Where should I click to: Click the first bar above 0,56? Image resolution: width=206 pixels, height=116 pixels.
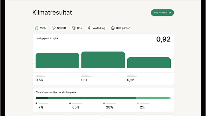pyautogui.click(x=57, y=60)
